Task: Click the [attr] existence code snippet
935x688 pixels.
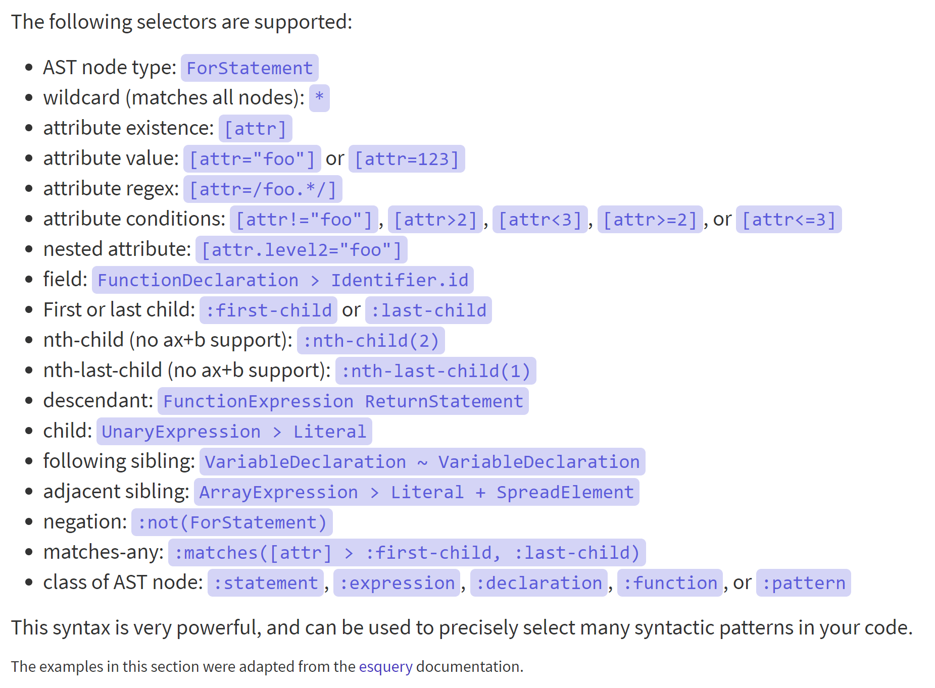Action: pyautogui.click(x=255, y=129)
